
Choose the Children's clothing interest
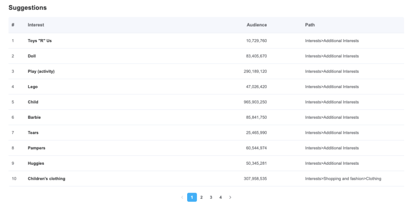coord(46,178)
